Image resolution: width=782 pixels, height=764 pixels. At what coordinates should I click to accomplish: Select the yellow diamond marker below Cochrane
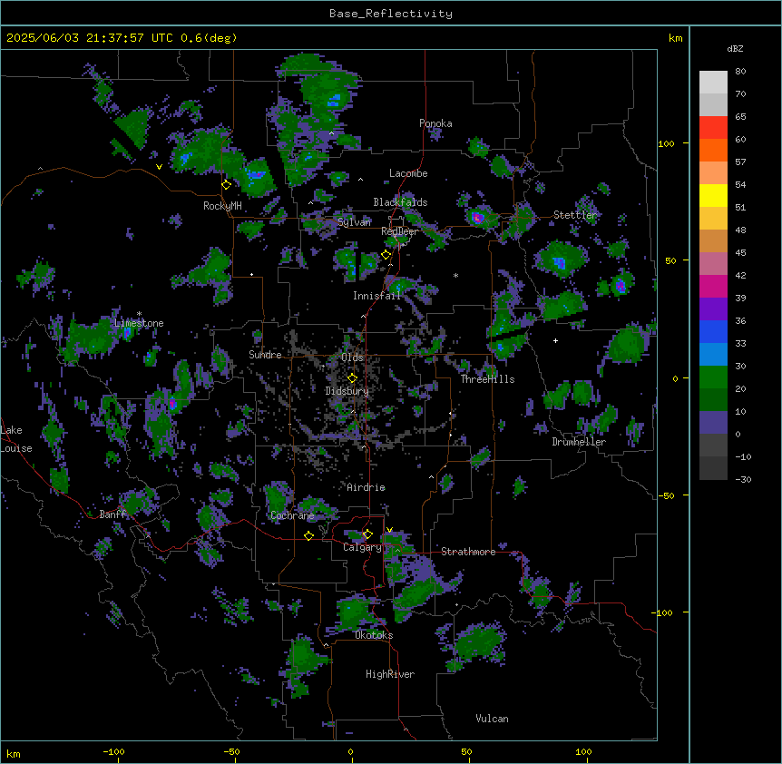point(308,535)
